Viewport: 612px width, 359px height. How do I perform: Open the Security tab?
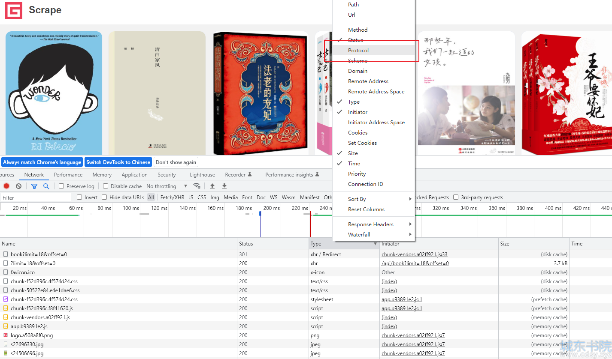pos(167,174)
